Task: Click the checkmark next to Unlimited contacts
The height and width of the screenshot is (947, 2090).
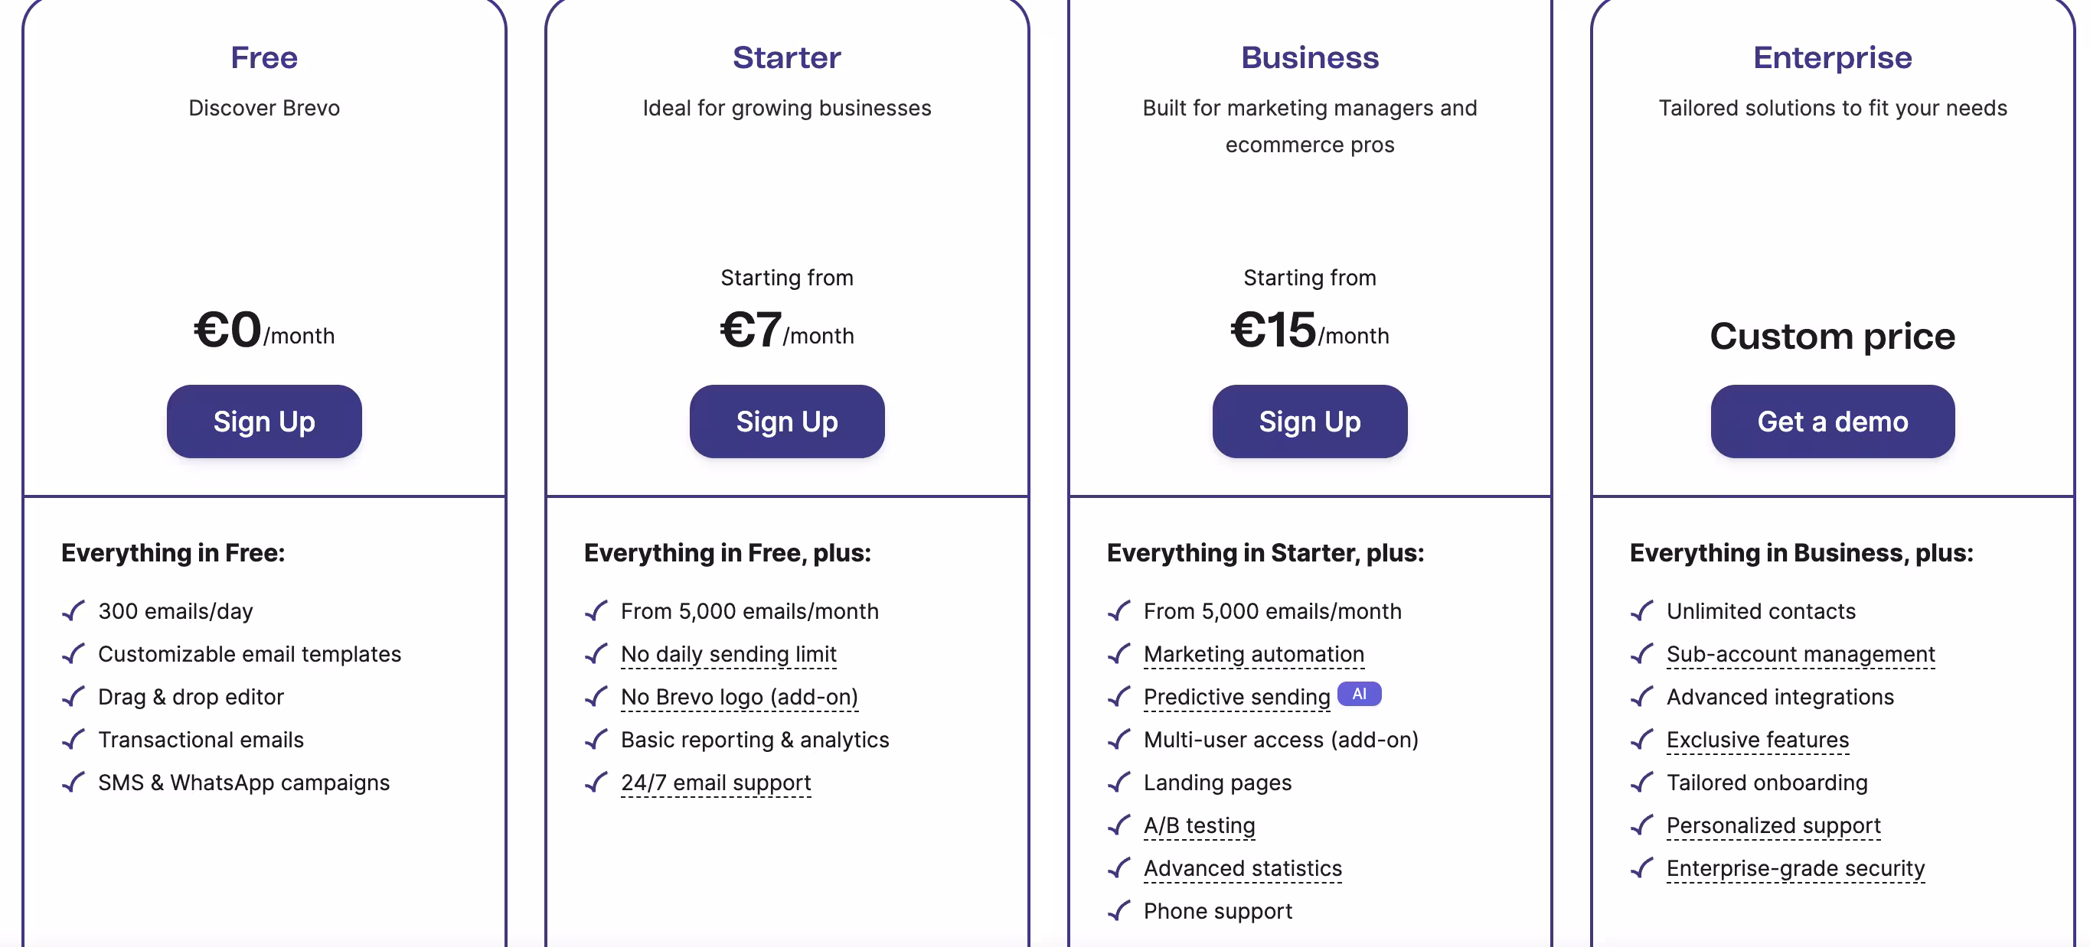Action: [x=1641, y=611]
